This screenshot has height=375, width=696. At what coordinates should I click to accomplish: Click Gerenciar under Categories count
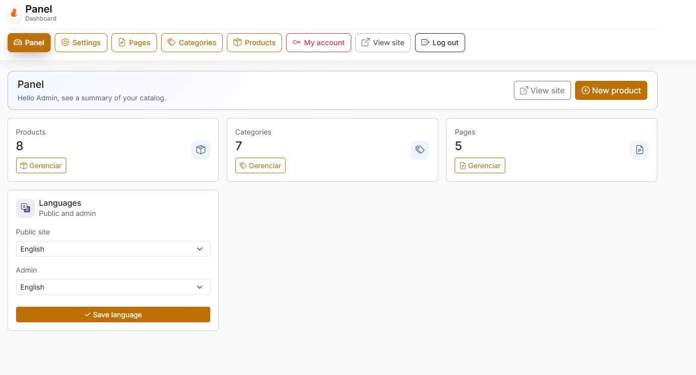260,166
